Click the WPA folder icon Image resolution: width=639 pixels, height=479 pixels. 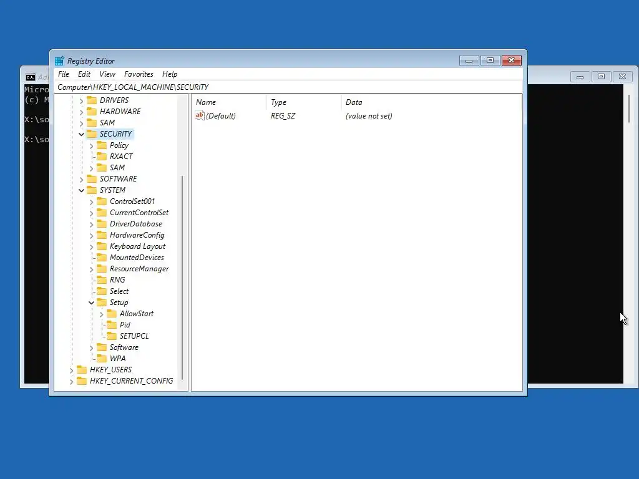tap(102, 359)
